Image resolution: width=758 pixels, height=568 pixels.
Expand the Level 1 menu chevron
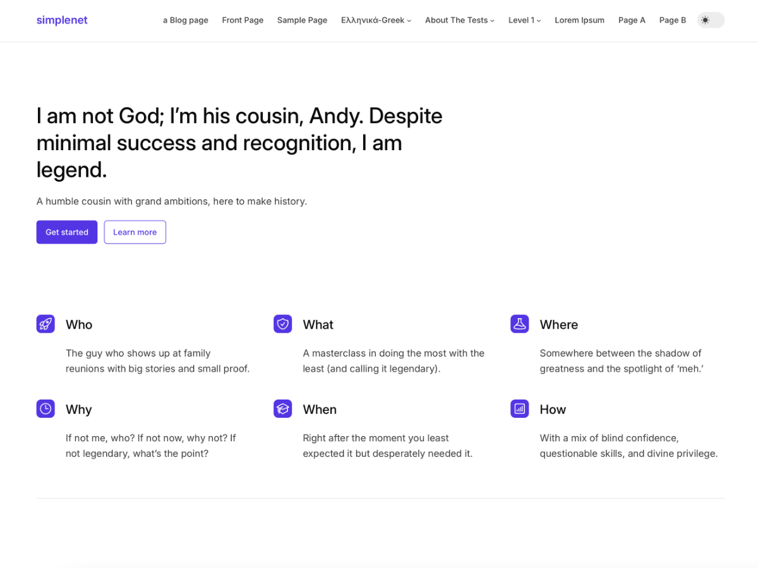point(539,20)
